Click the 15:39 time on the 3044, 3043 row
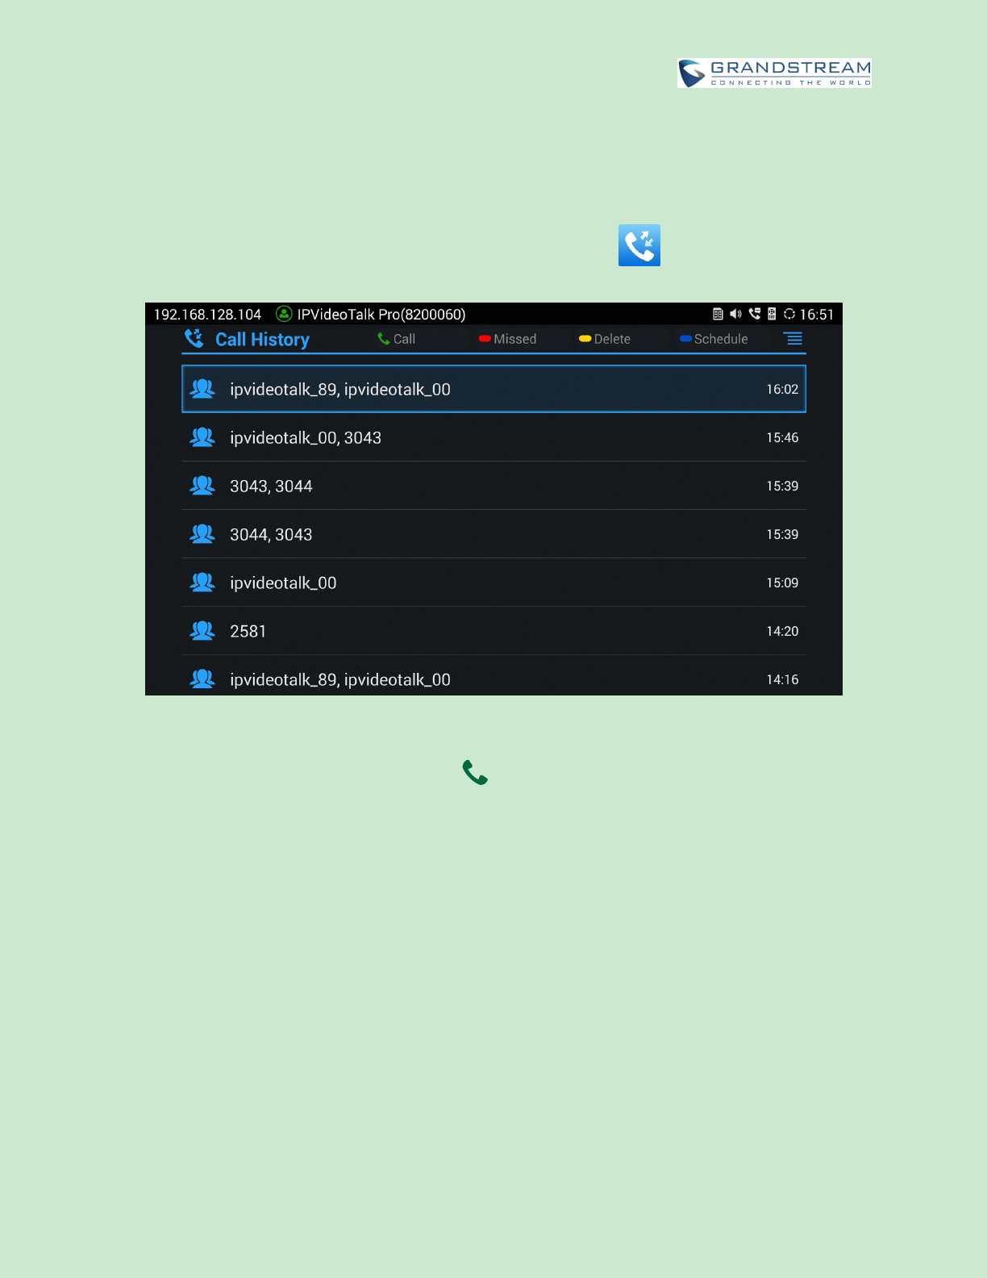The width and height of the screenshot is (987, 1278). 782,534
